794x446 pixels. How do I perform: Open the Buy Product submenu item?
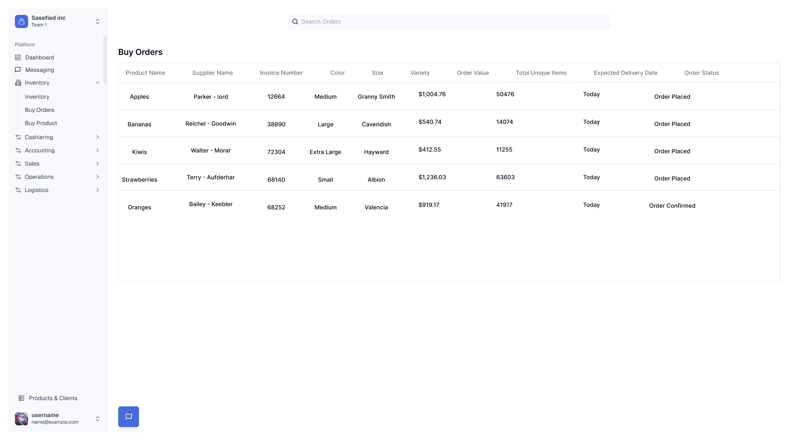[x=41, y=123]
